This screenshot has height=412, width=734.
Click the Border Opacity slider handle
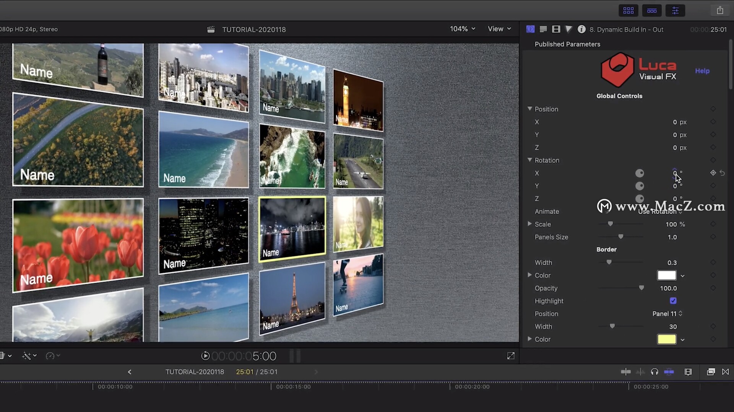point(641,288)
